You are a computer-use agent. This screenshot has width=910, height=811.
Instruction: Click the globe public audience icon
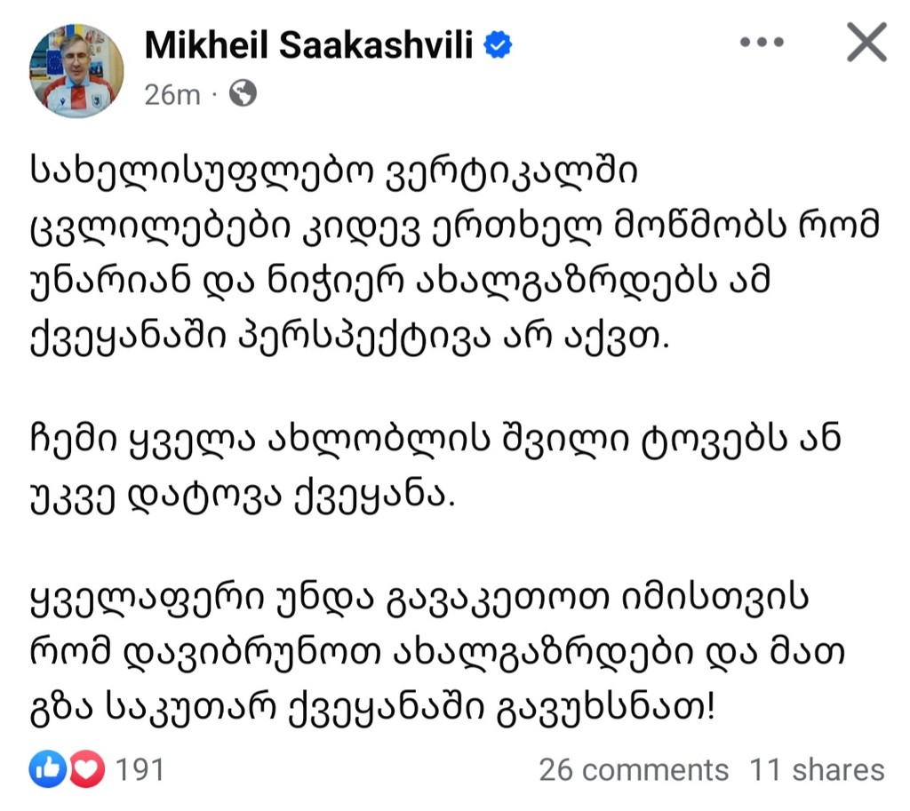[243, 93]
